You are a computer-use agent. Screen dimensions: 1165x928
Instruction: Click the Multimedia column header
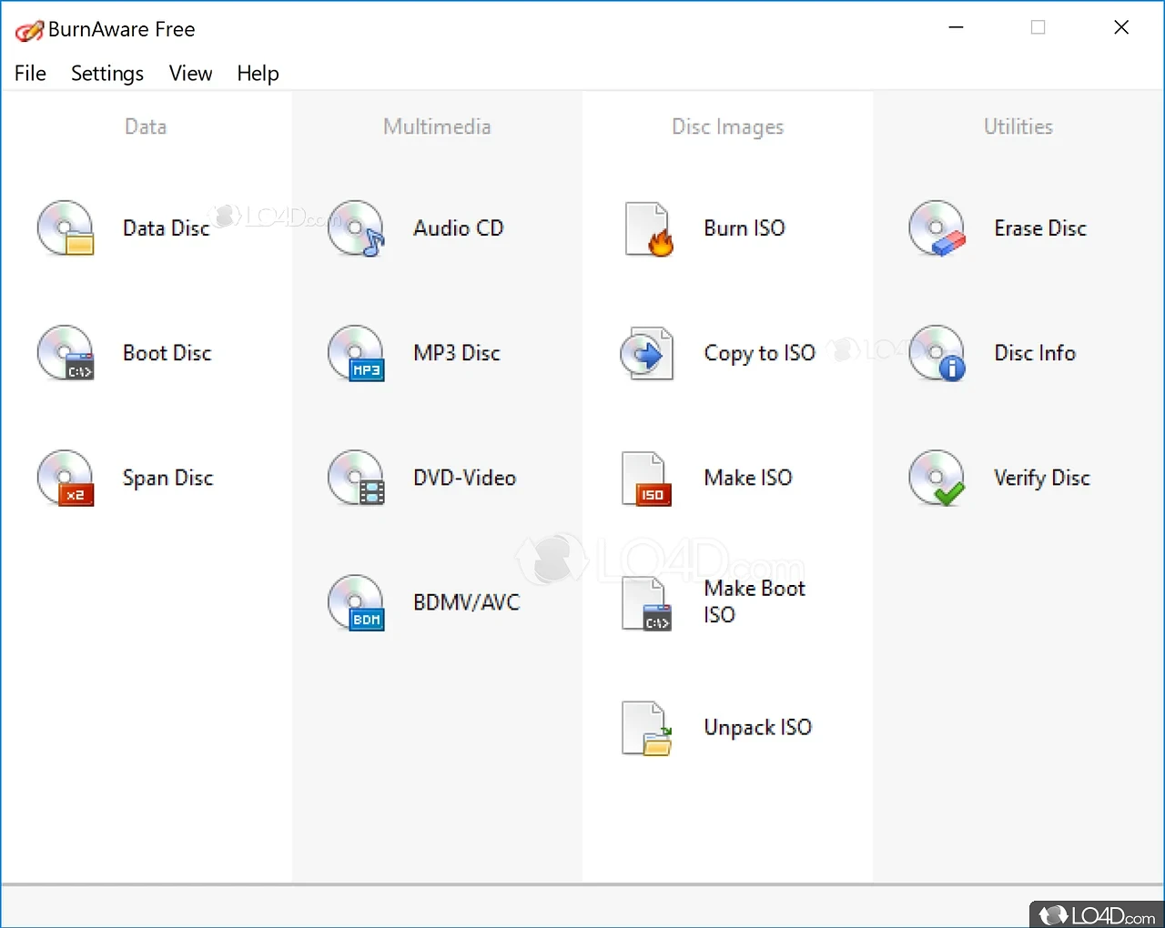point(437,126)
